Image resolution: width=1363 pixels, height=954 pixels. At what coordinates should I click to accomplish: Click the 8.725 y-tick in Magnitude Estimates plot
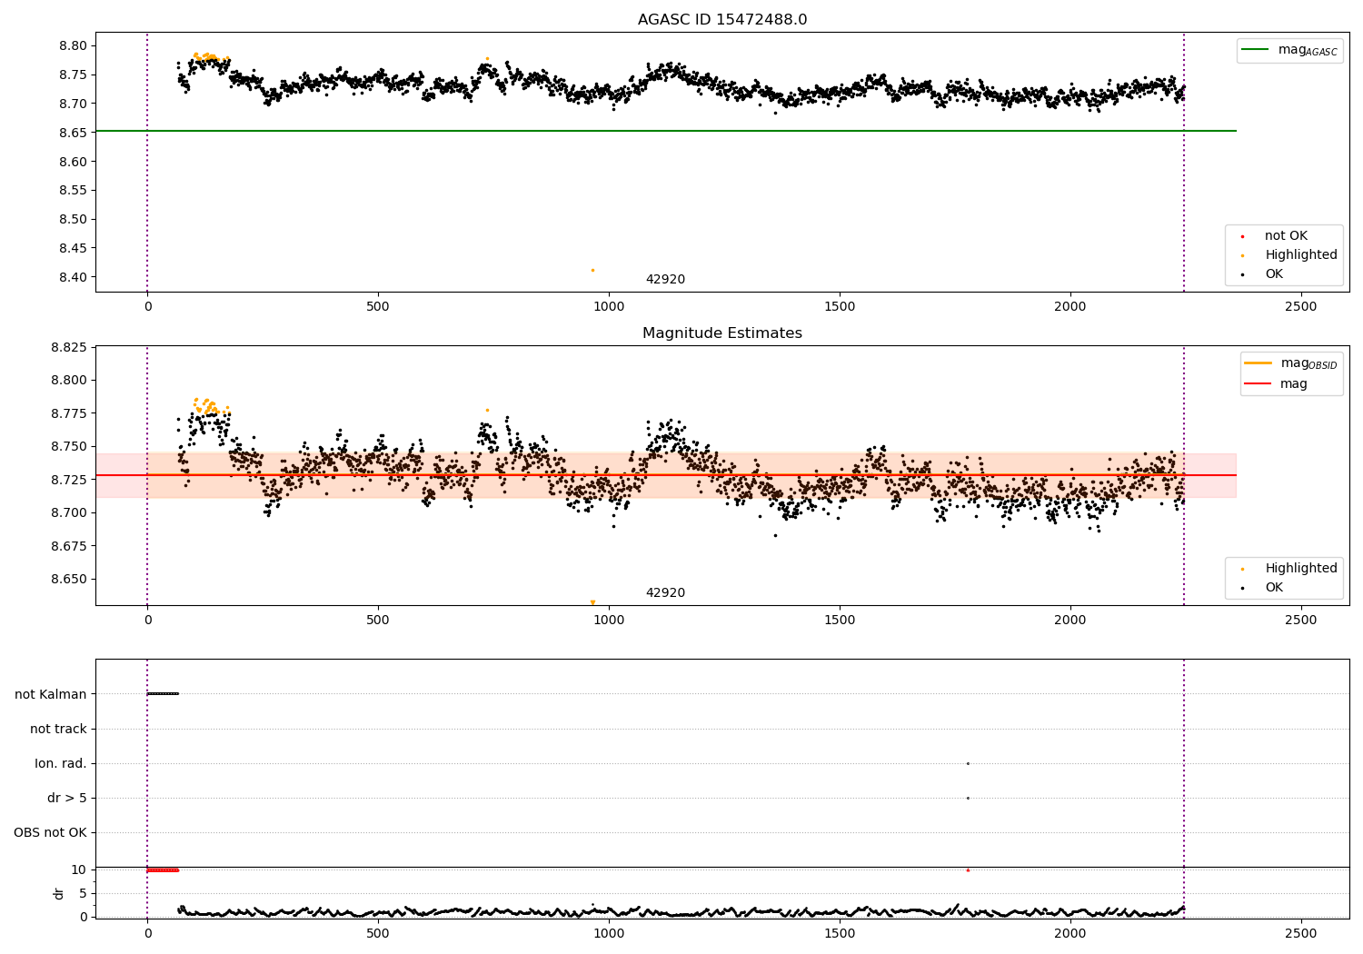[x=69, y=480]
